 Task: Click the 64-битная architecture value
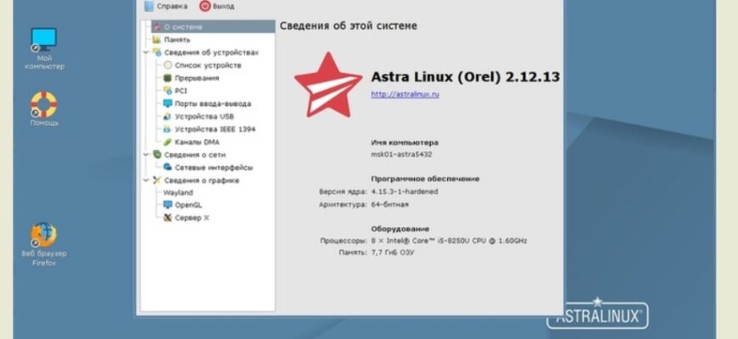click(x=389, y=204)
